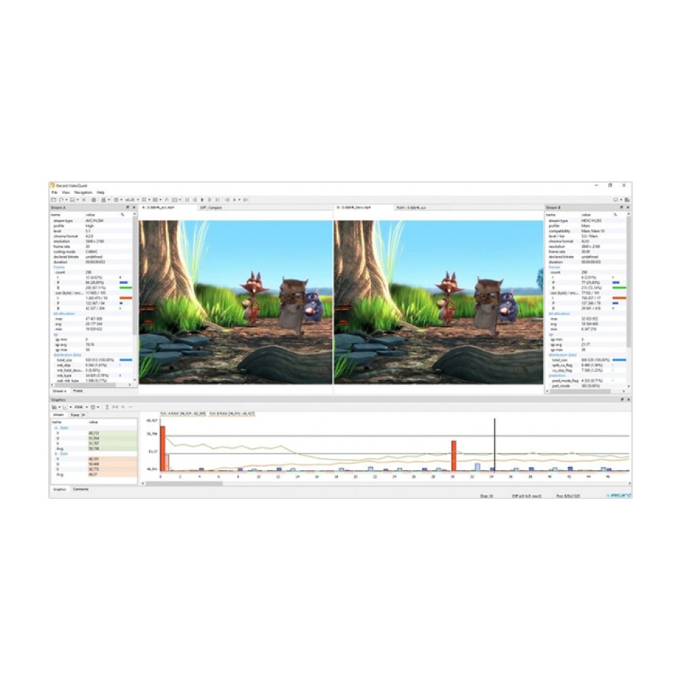
Task: Select the stream tab in Graphics panel
Action: (58, 415)
